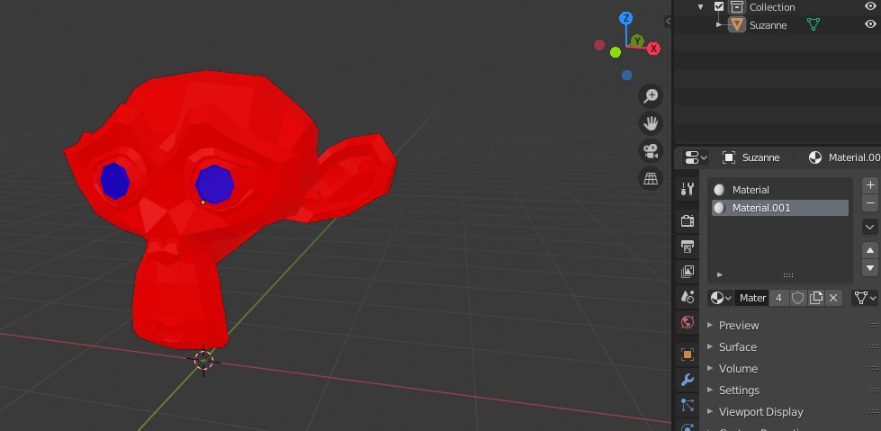Viewport: 881px width, 431px height.
Task: Click the dark red negative X axis dot
Action: [599, 44]
